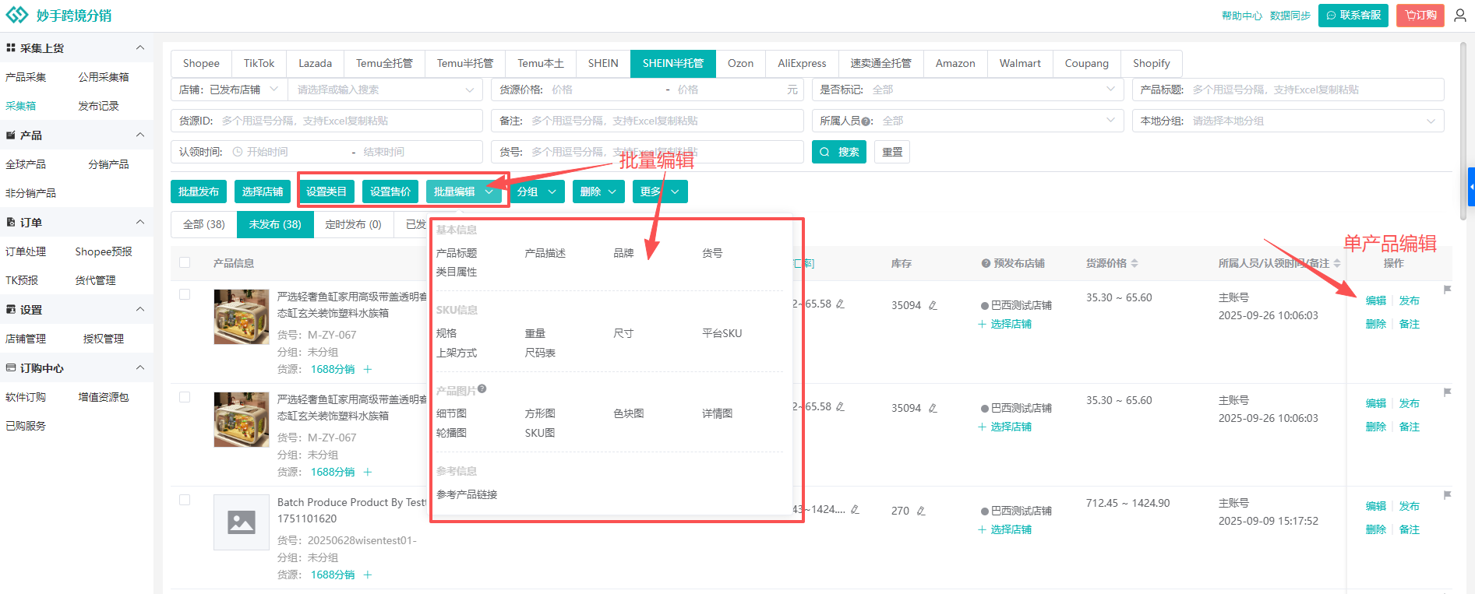
Task: Click edit pencil icon next to stock 270
Action: pyautogui.click(x=921, y=511)
